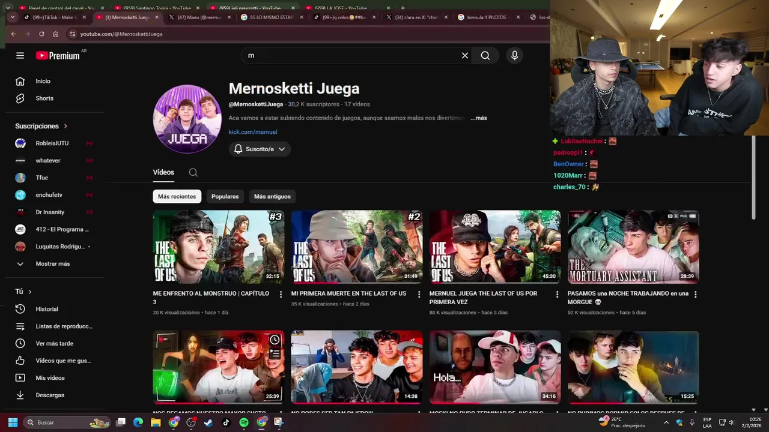Start voice search with the microphone
Screen dimensions: 769x432
[514, 55]
